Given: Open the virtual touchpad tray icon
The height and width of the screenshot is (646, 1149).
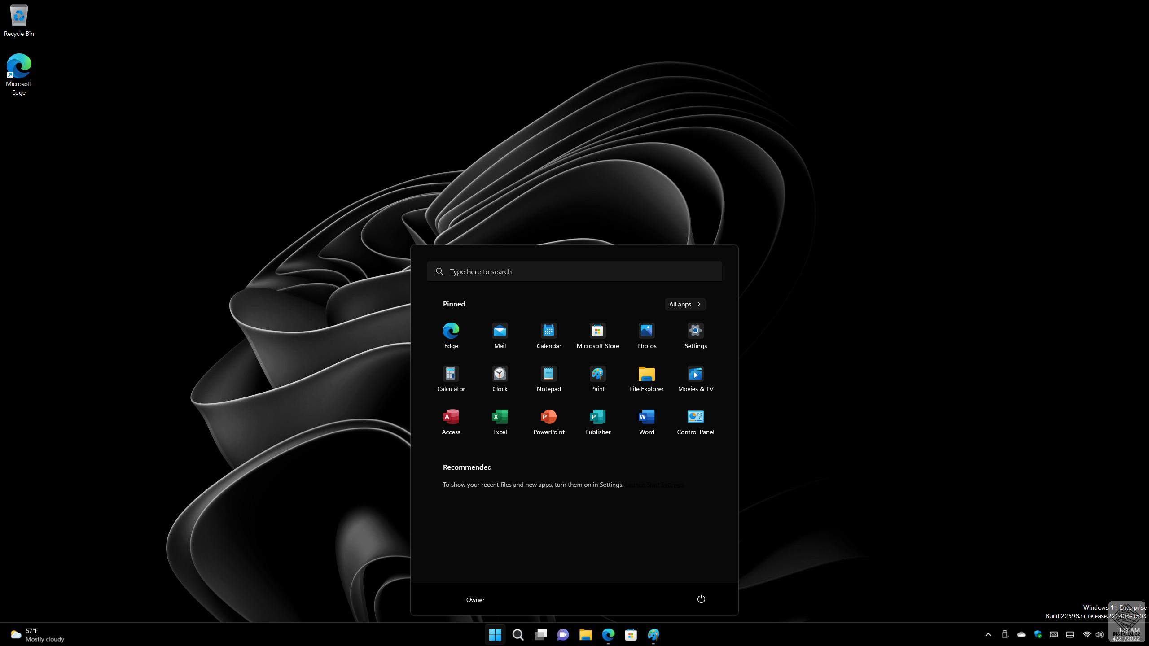Looking at the screenshot, I should [x=1070, y=634].
